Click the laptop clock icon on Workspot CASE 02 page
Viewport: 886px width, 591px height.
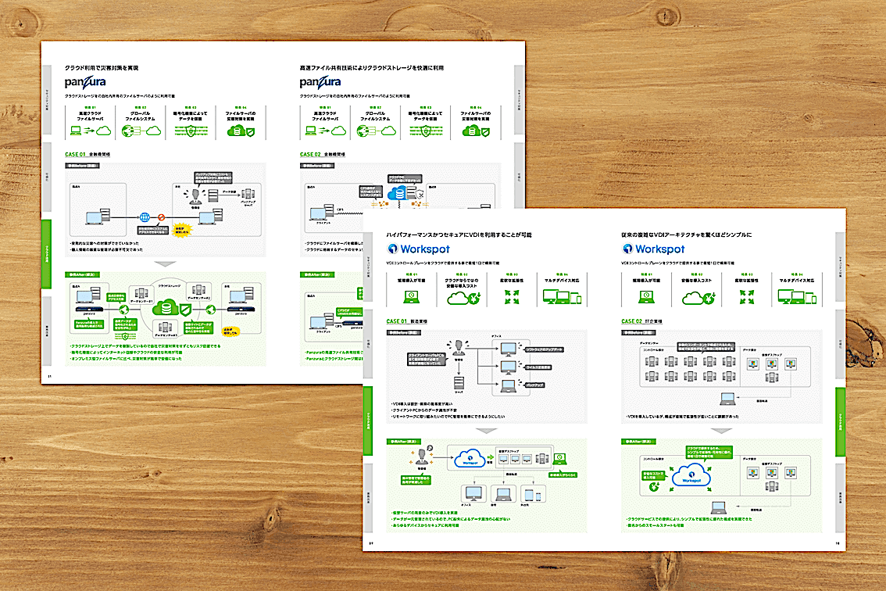tap(646, 296)
